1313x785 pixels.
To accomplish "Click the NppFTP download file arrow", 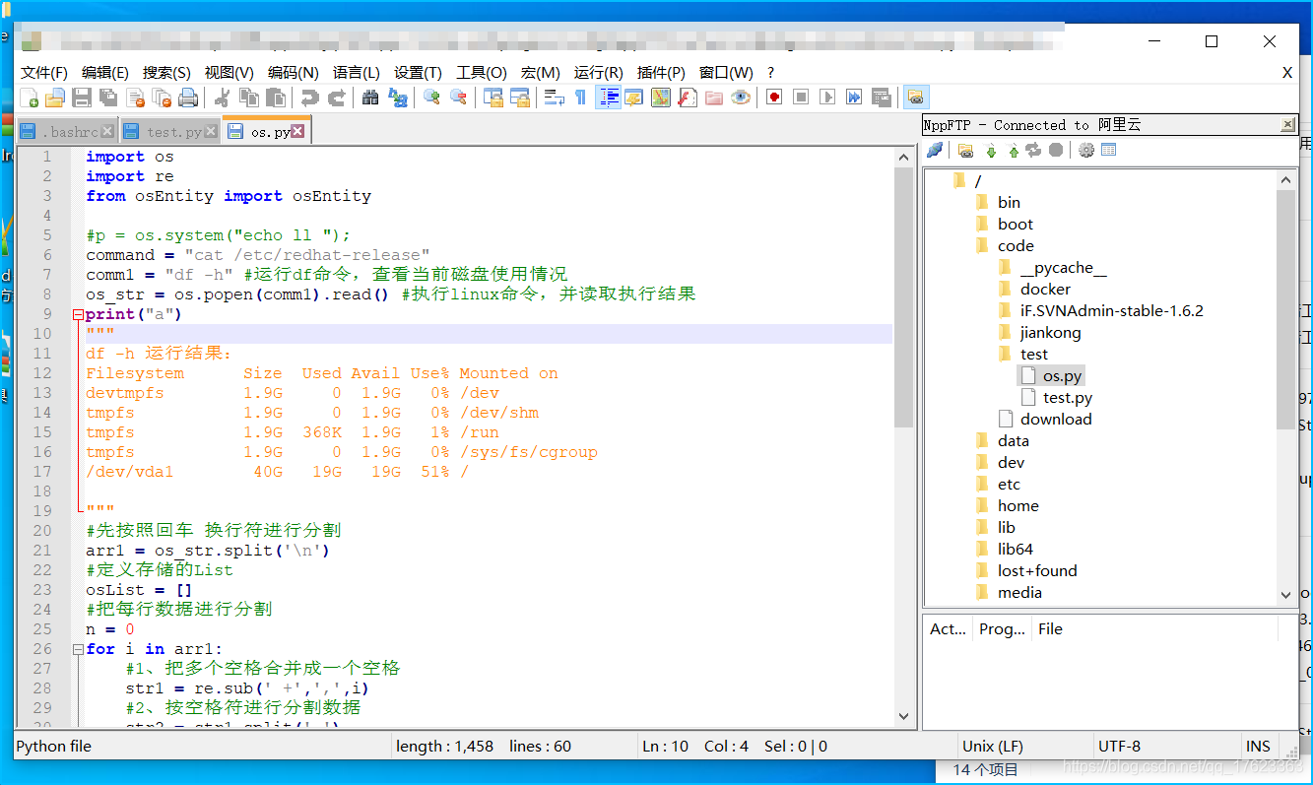I will [991, 150].
